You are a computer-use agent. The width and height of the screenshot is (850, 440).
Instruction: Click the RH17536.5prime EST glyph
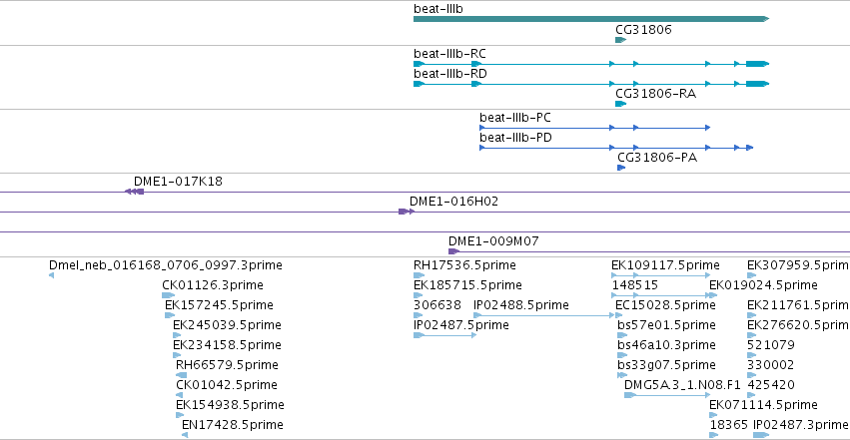[420, 275]
